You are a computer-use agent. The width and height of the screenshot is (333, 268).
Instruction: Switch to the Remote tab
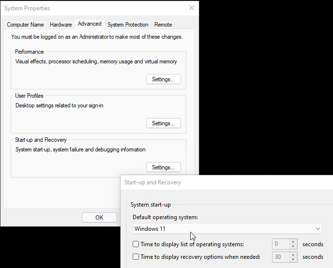[163, 25]
